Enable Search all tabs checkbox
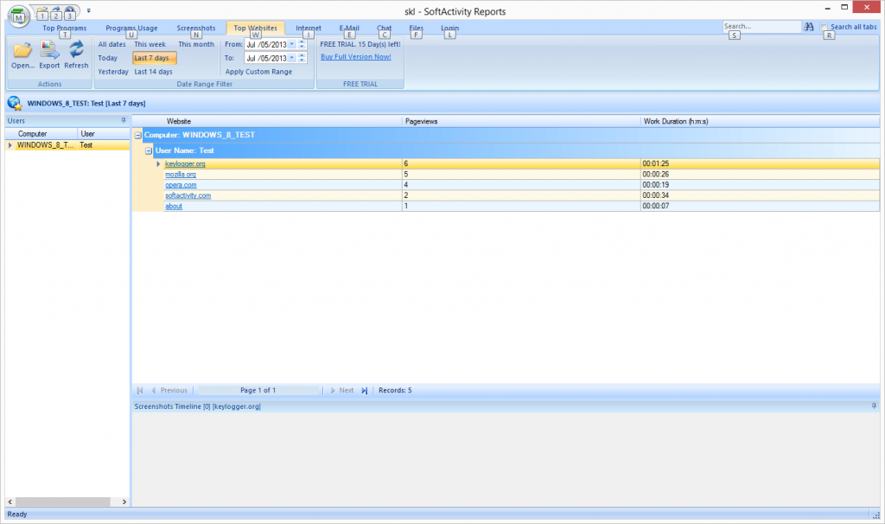The image size is (885, 524). pyautogui.click(x=825, y=28)
